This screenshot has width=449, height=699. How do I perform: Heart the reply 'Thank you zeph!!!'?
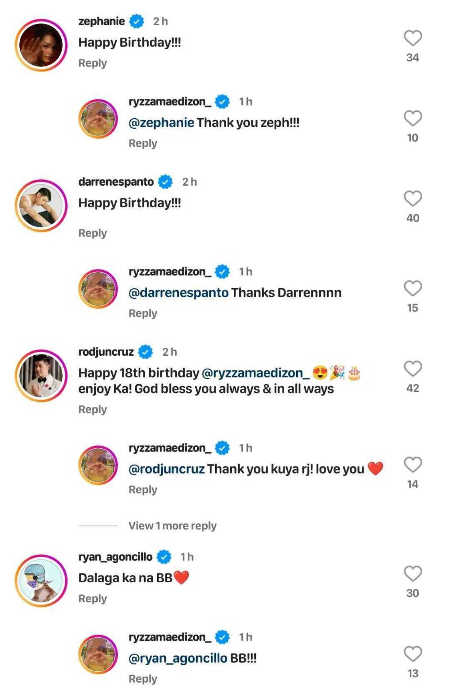point(413,119)
